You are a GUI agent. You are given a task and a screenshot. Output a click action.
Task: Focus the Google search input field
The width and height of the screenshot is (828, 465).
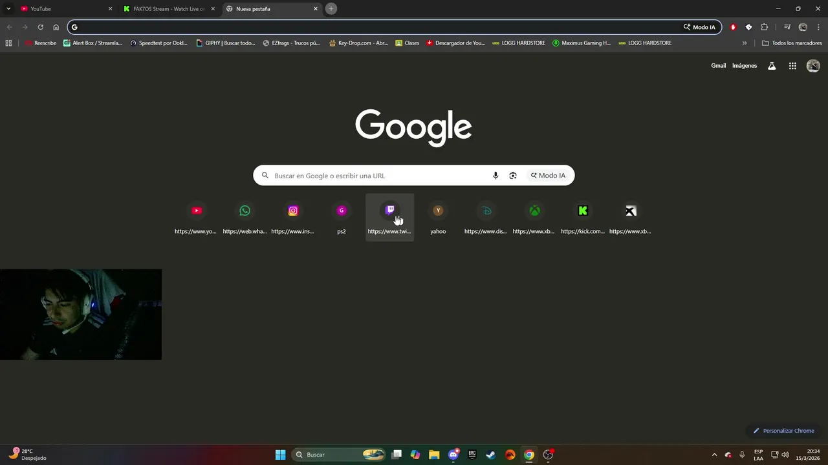(378, 176)
